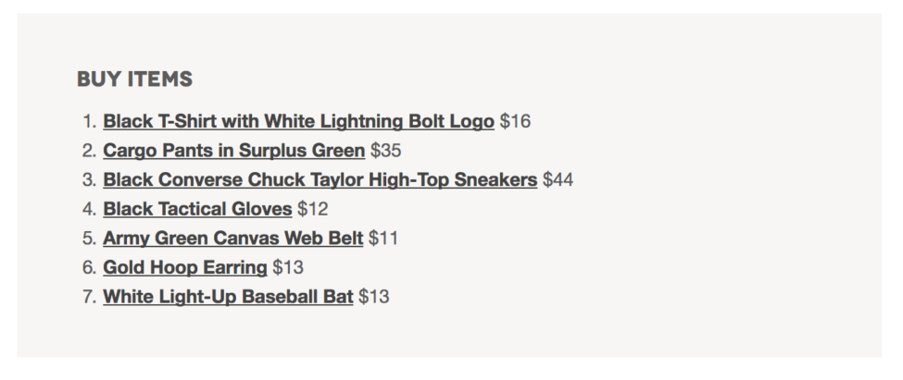Click the $13 price beside Gold Hoop Earring
This screenshot has width=903, height=380.
tap(288, 267)
